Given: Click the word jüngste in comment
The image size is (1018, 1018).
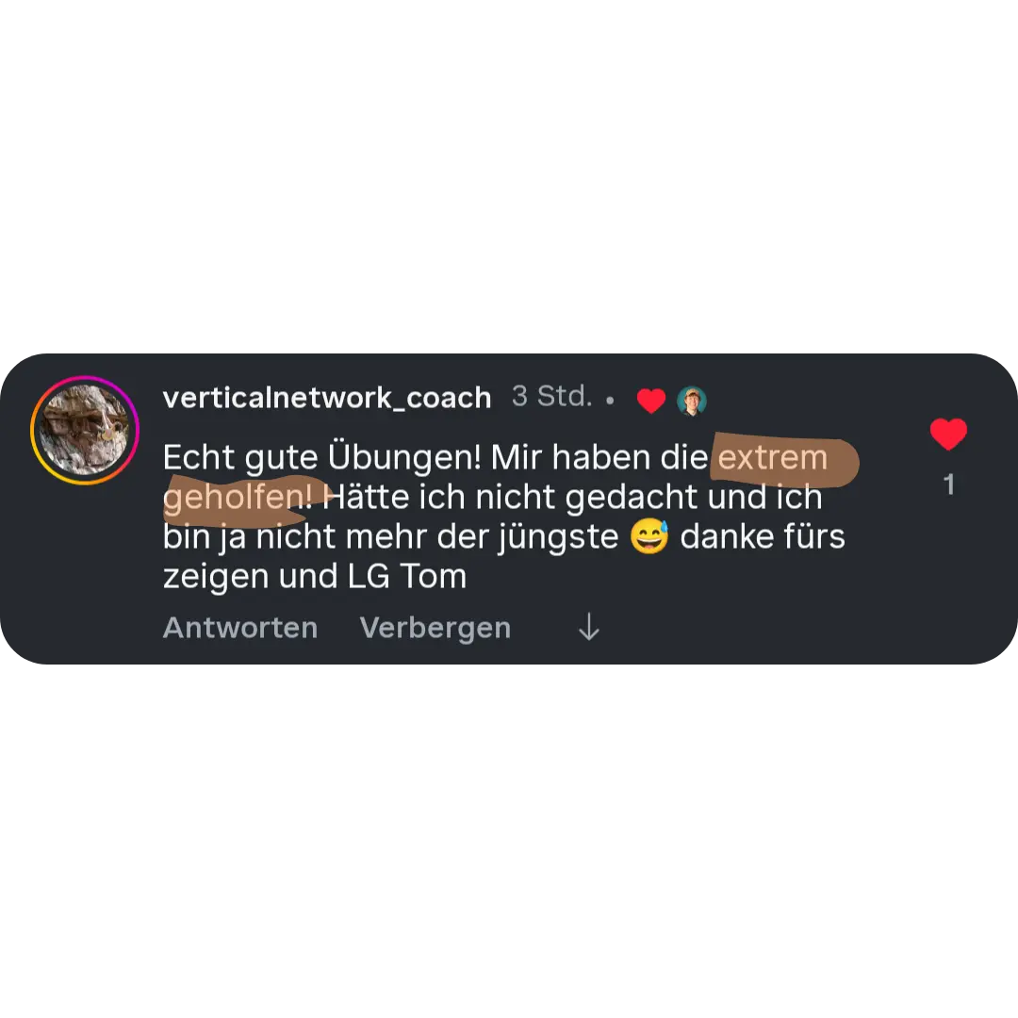Looking at the screenshot, I should (x=558, y=538).
